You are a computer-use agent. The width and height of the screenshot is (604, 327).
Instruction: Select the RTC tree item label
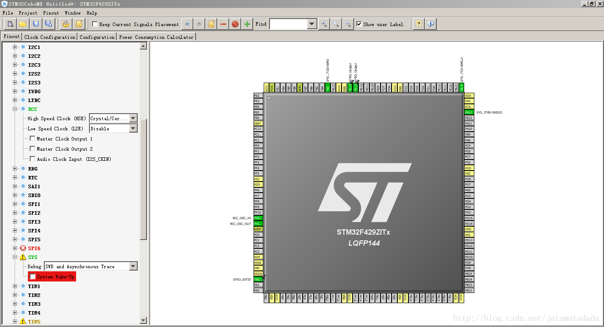click(33, 178)
